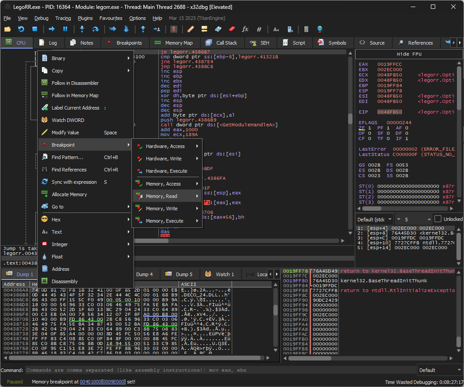The width and height of the screenshot is (464, 387).
Task: Restart the debuggee with restart icon
Action: (21, 29)
